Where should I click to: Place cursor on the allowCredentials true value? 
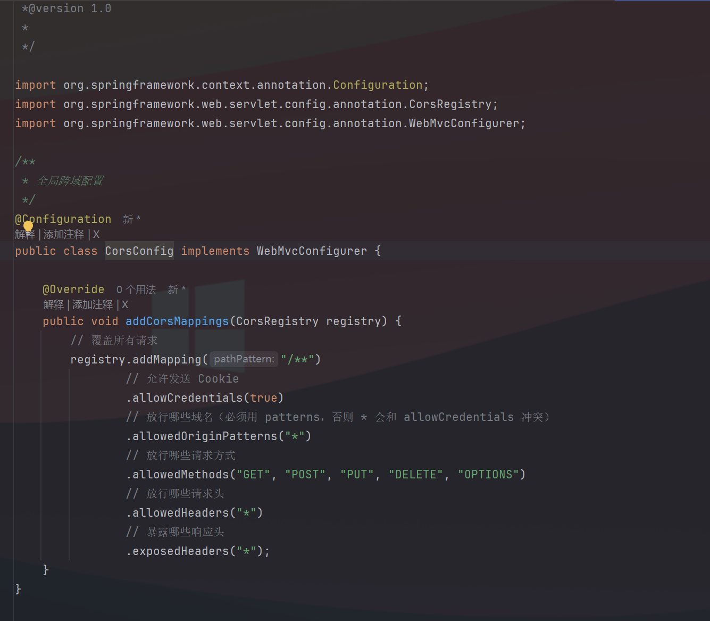coord(263,398)
